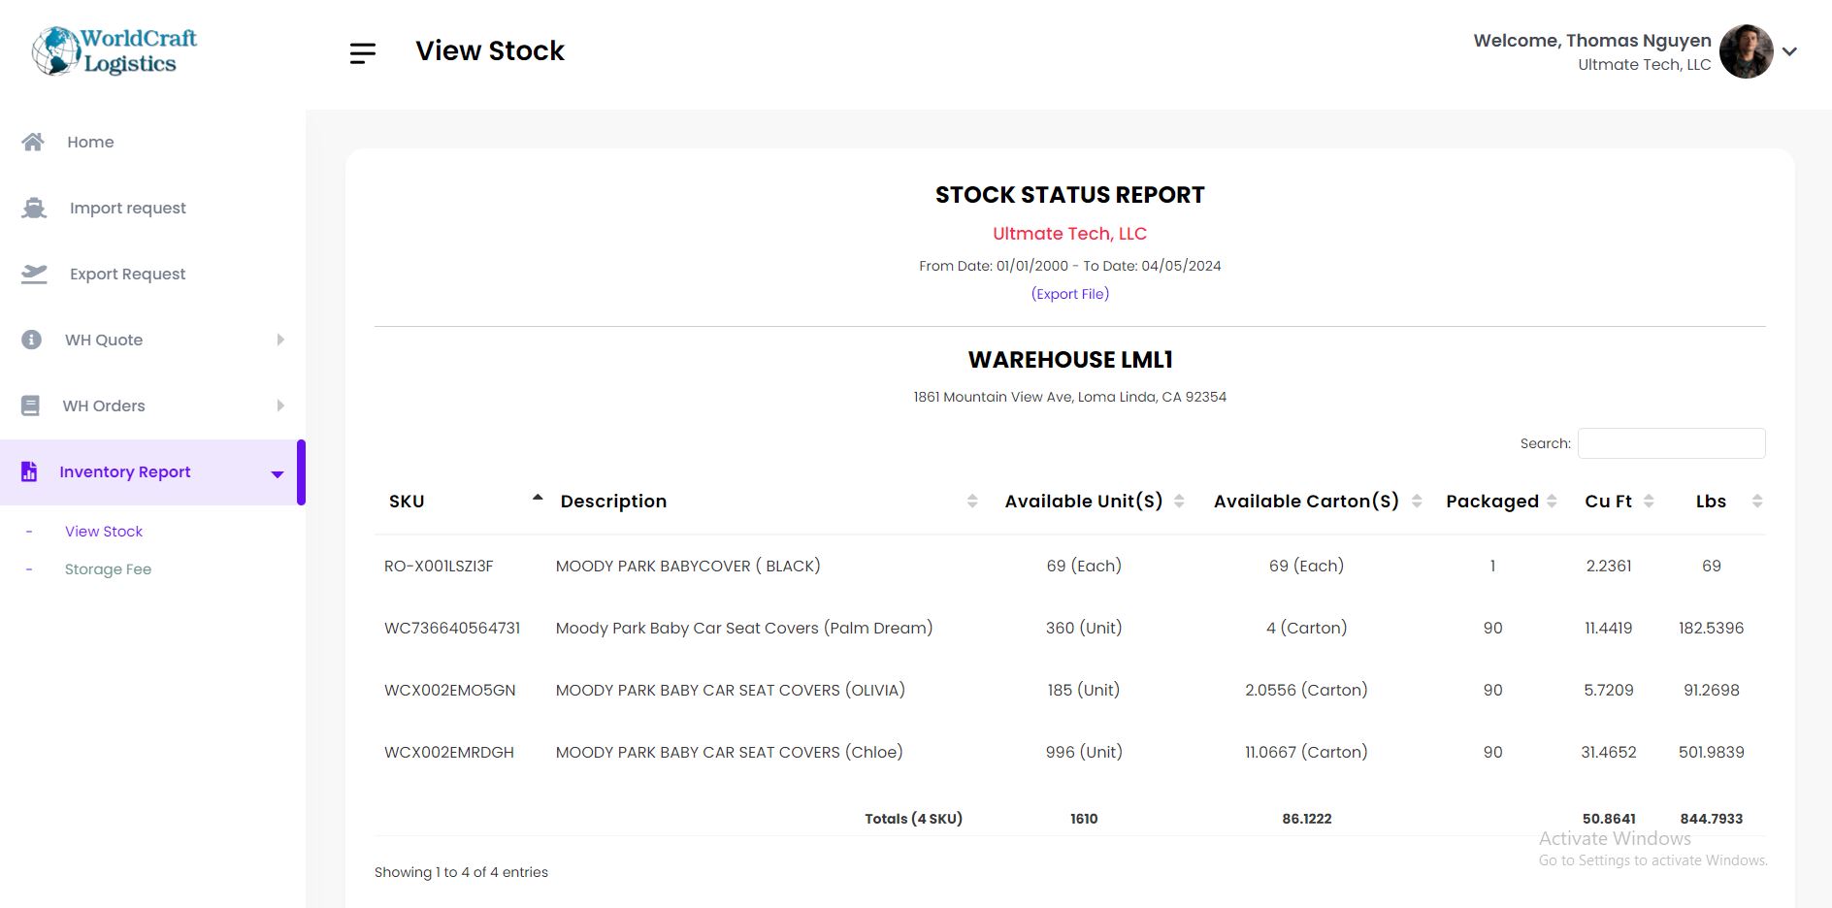Go to View Stock submenu link
The height and width of the screenshot is (908, 1832).
(104, 532)
